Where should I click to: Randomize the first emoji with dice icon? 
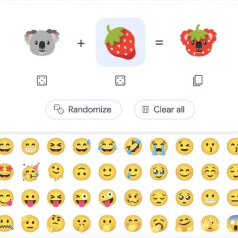(x=42, y=80)
